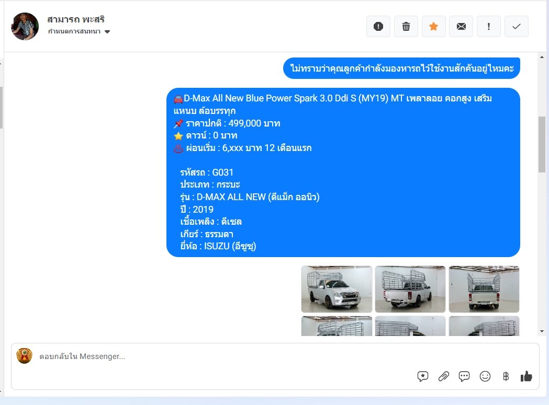Open emoji picker smiley icon
Viewport: 549px width, 405px height.
coord(485,376)
